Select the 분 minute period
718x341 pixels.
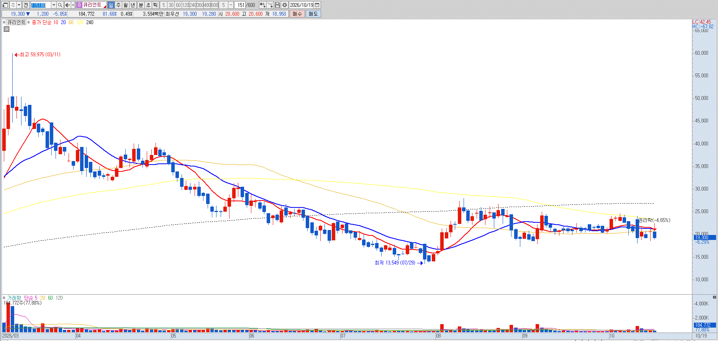(141, 5)
